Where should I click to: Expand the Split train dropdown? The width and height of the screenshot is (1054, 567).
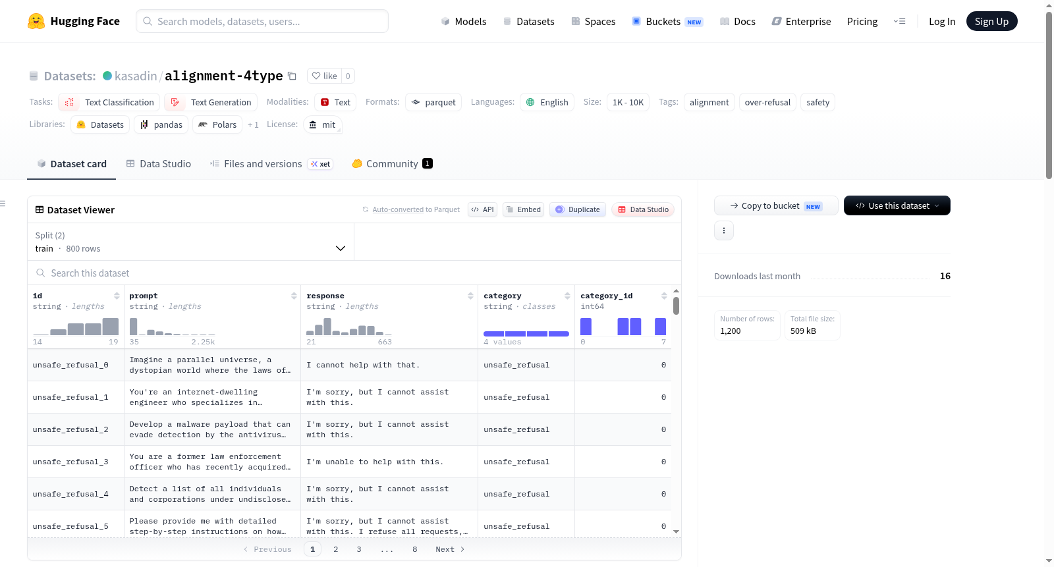[191, 242]
